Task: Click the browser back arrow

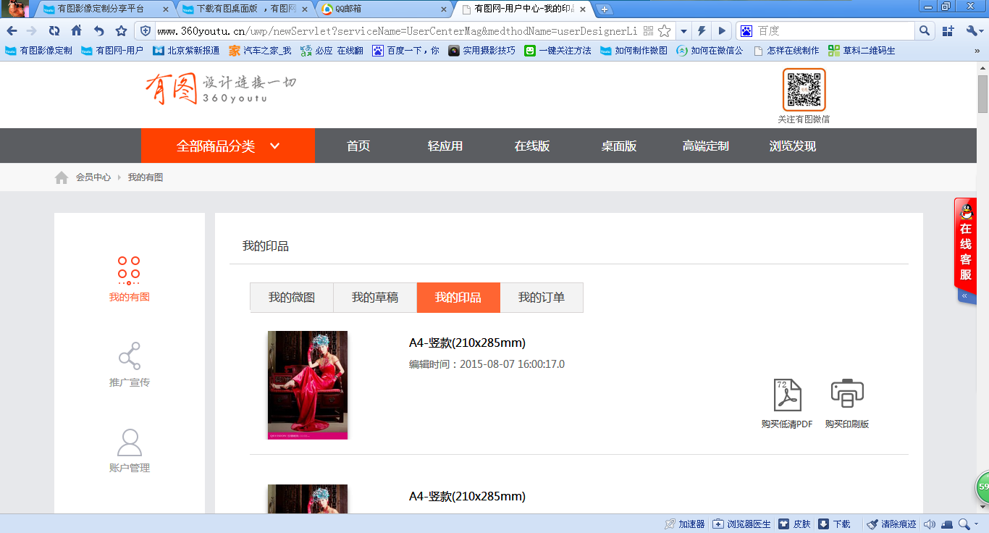Action: click(12, 31)
